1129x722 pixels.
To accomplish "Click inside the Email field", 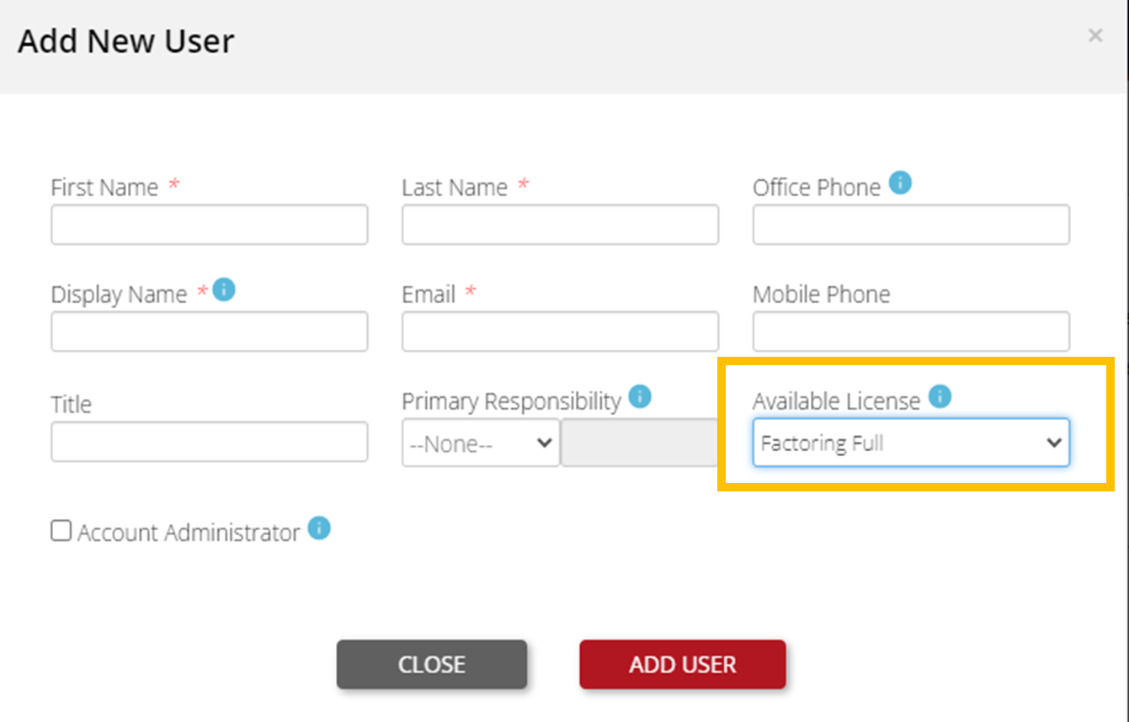I will (560, 331).
